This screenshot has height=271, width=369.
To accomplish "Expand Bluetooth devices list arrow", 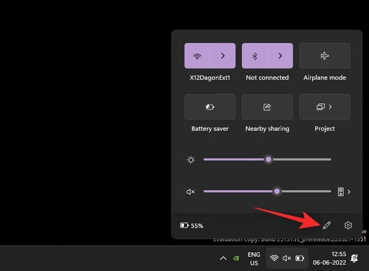I will [280, 56].
